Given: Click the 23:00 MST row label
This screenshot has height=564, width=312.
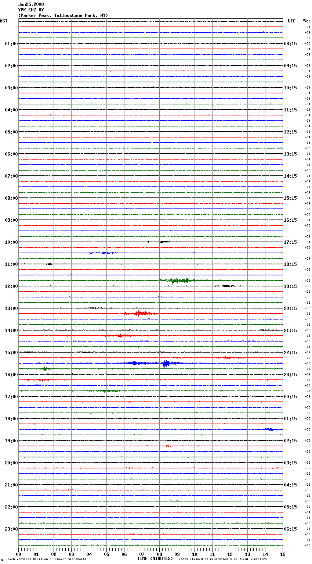Looking at the screenshot, I should click(11, 529).
